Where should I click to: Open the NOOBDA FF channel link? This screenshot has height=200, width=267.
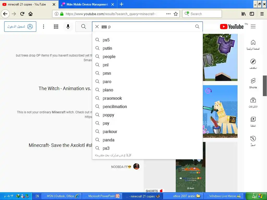[121, 167]
